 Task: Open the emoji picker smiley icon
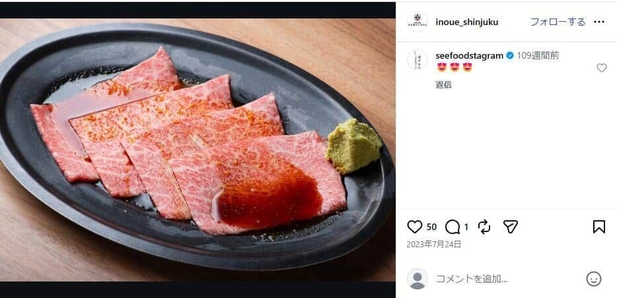coord(593,279)
